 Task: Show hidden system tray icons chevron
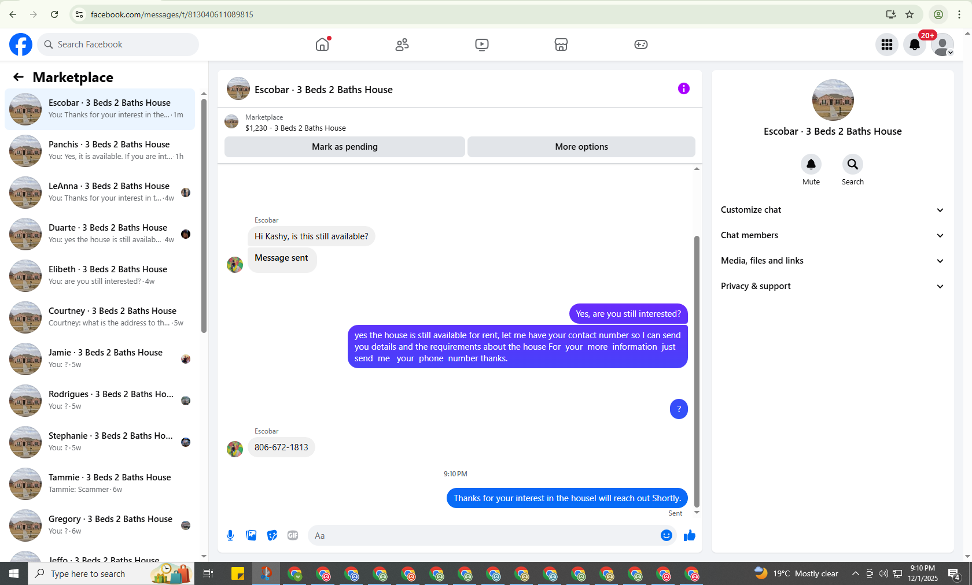tap(855, 573)
